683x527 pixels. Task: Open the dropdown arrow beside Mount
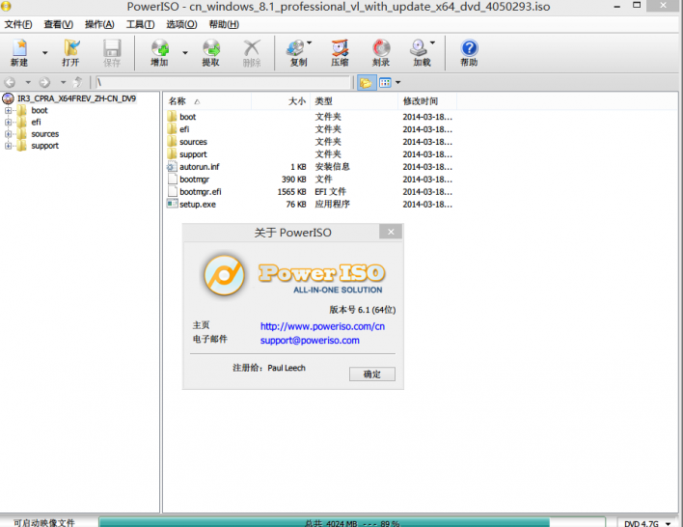432,42
